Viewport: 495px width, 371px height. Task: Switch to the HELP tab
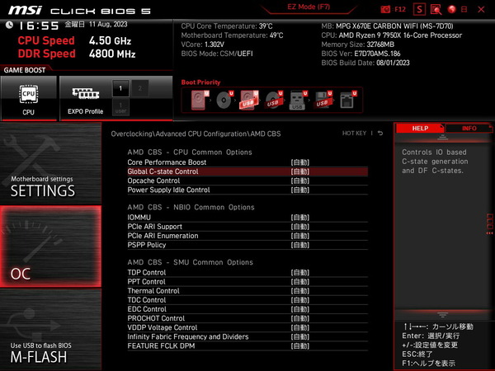[x=420, y=129]
